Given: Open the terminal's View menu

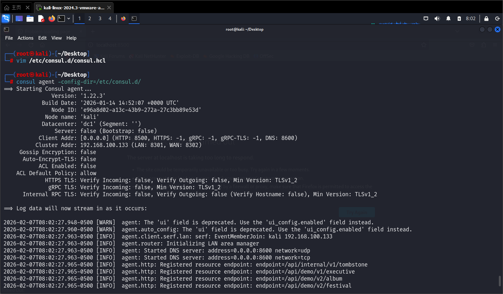Looking at the screenshot, I should point(57,38).
